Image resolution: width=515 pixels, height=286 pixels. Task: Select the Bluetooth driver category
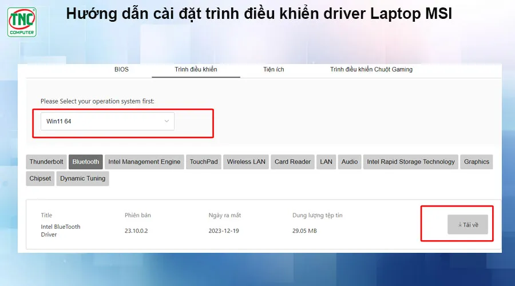pyautogui.click(x=86, y=162)
